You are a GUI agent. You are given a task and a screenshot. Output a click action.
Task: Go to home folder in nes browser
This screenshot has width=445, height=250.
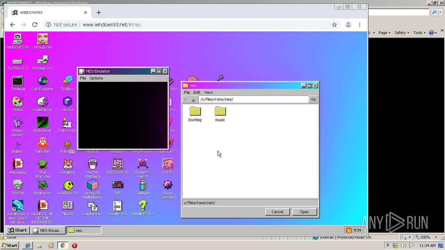click(193, 100)
